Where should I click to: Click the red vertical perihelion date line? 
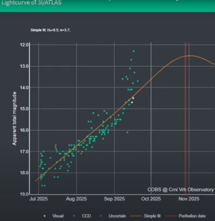point(185,119)
